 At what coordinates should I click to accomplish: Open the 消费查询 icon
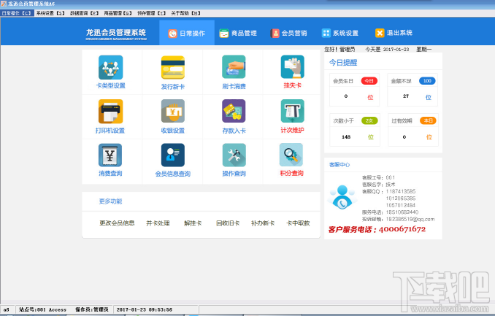110,155
